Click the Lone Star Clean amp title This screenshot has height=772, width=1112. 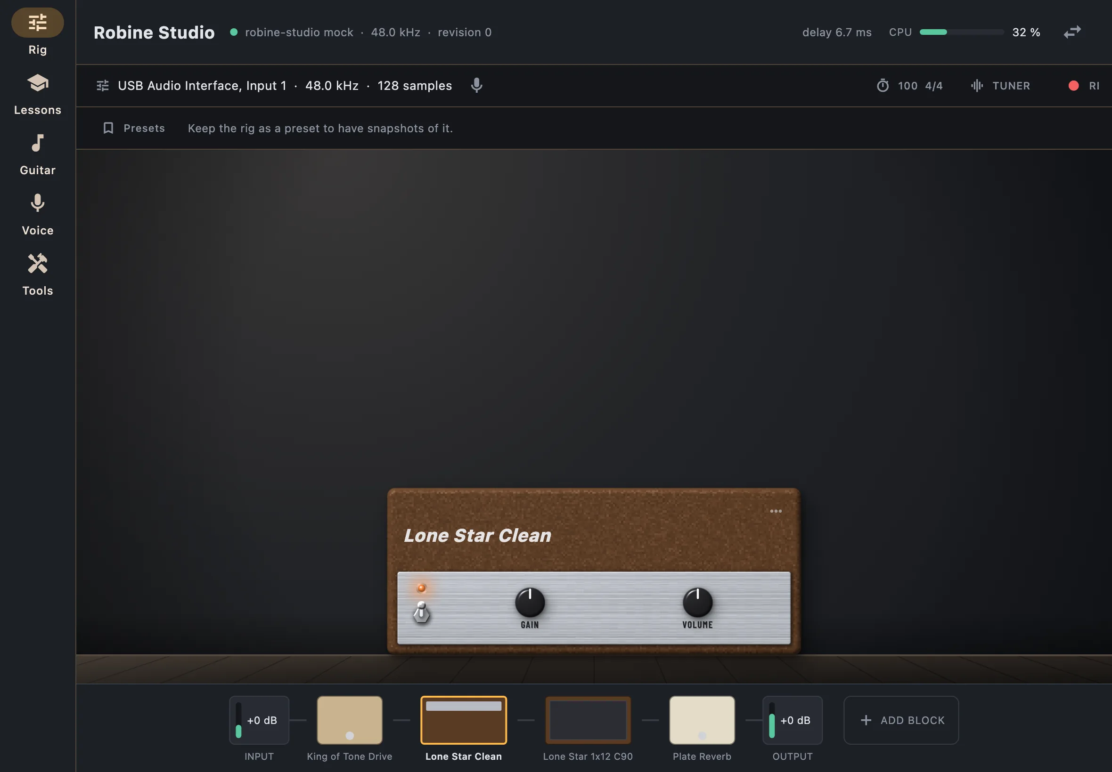click(x=477, y=536)
